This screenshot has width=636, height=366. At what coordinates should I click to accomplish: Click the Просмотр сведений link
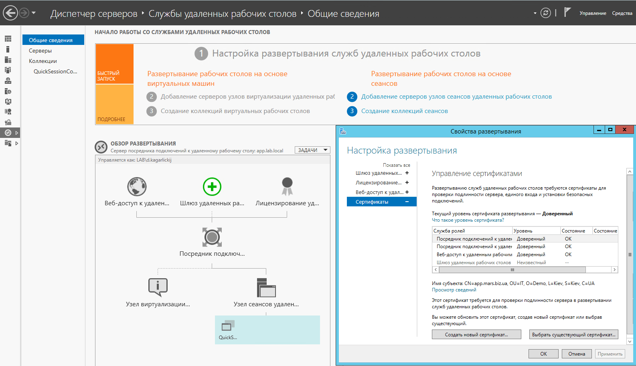click(x=454, y=290)
